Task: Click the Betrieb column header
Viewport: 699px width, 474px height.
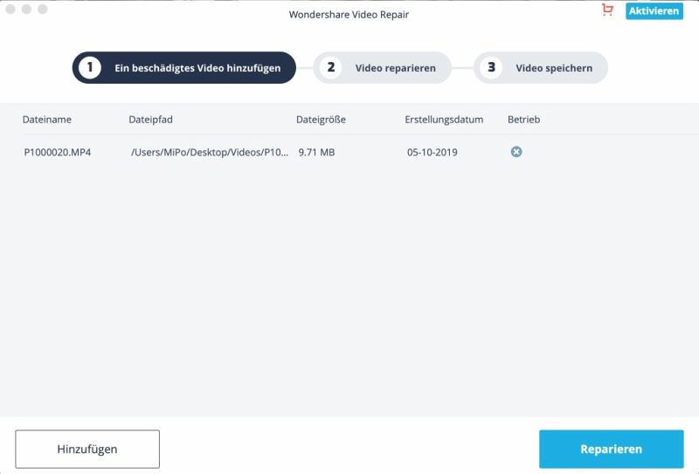Action: click(x=523, y=120)
